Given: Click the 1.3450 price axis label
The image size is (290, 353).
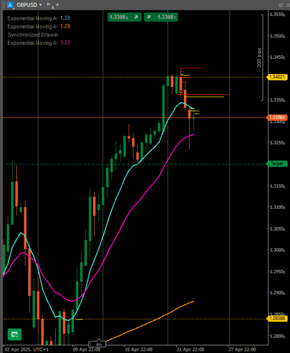Looking at the screenshot, I should coord(278,57).
